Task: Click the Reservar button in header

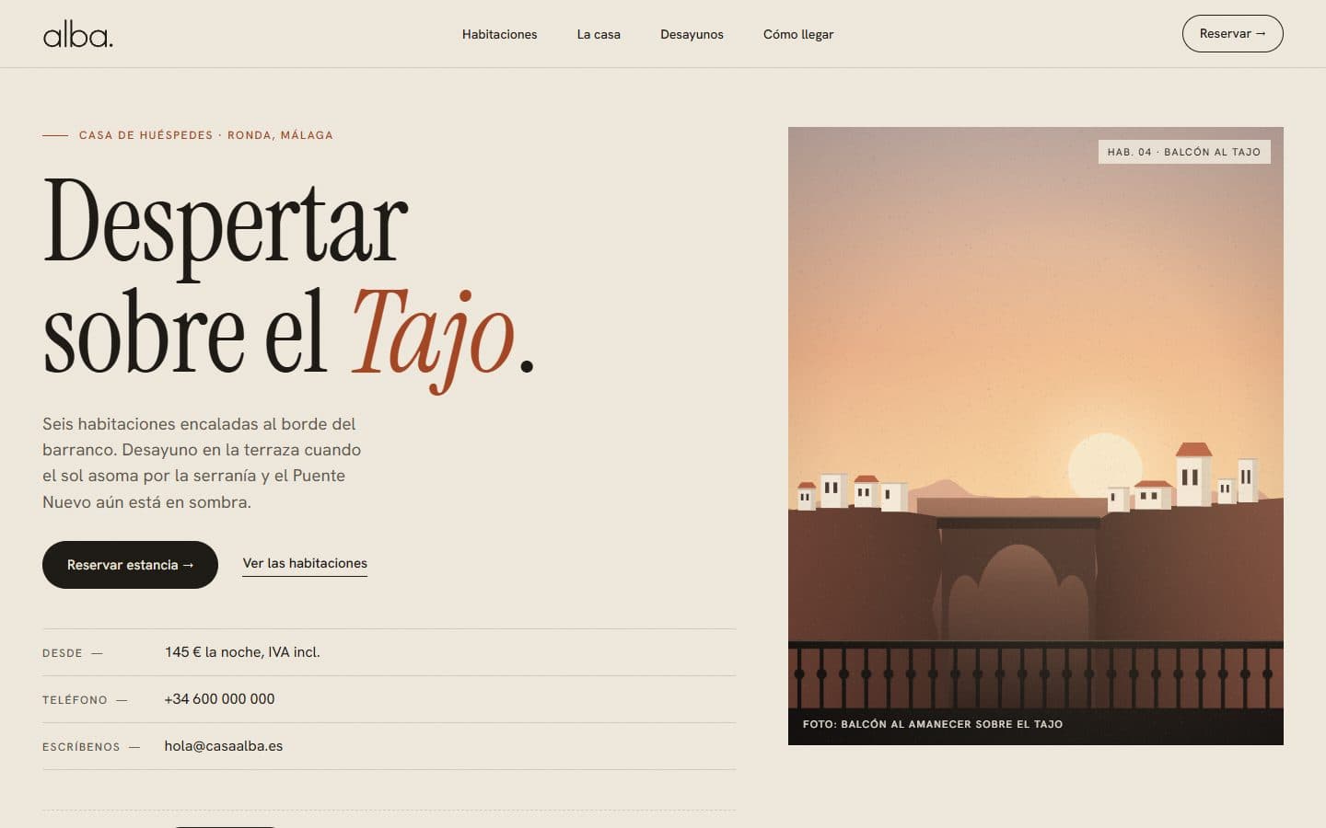Action: [x=1232, y=33]
